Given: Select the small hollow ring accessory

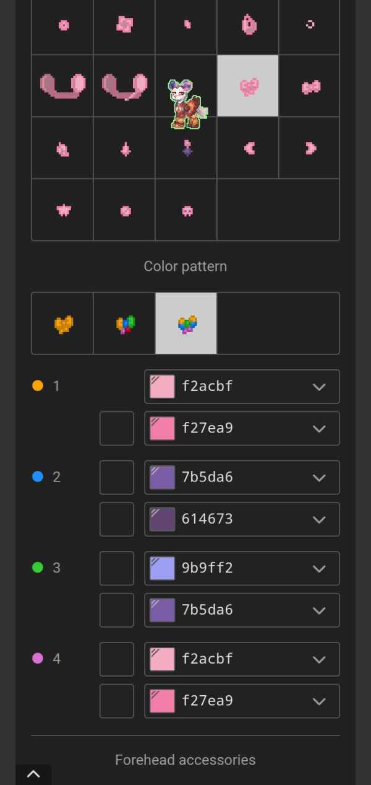Looking at the screenshot, I should tap(310, 24).
